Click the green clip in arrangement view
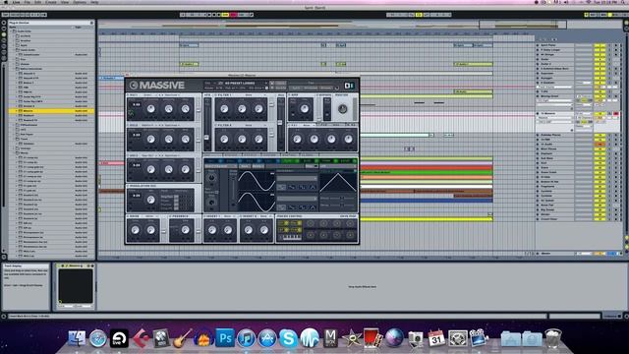The image size is (629, 354). point(426,173)
